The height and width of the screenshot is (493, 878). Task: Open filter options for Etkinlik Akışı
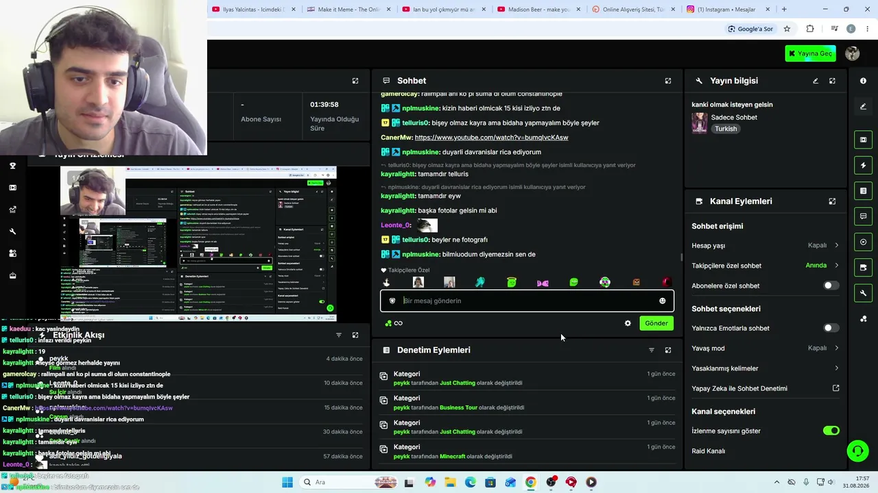pyautogui.click(x=339, y=335)
